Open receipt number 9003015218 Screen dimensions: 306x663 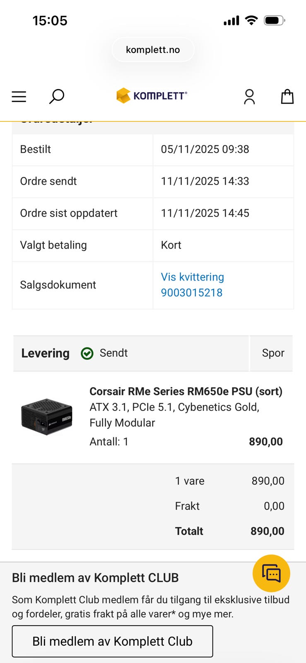[x=192, y=293]
